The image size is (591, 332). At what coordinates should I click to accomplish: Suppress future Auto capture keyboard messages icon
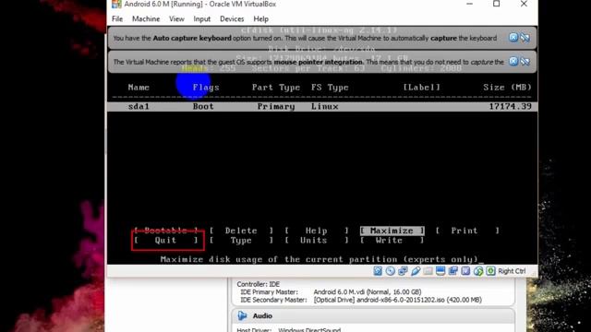coord(525,37)
